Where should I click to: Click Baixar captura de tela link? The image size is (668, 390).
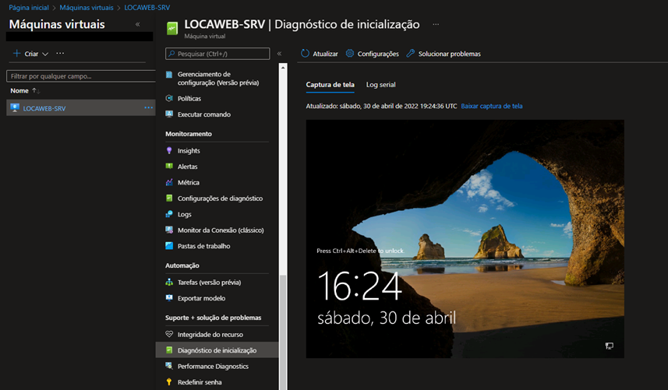click(x=492, y=106)
